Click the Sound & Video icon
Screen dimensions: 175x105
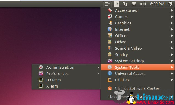[x=110, y=48]
